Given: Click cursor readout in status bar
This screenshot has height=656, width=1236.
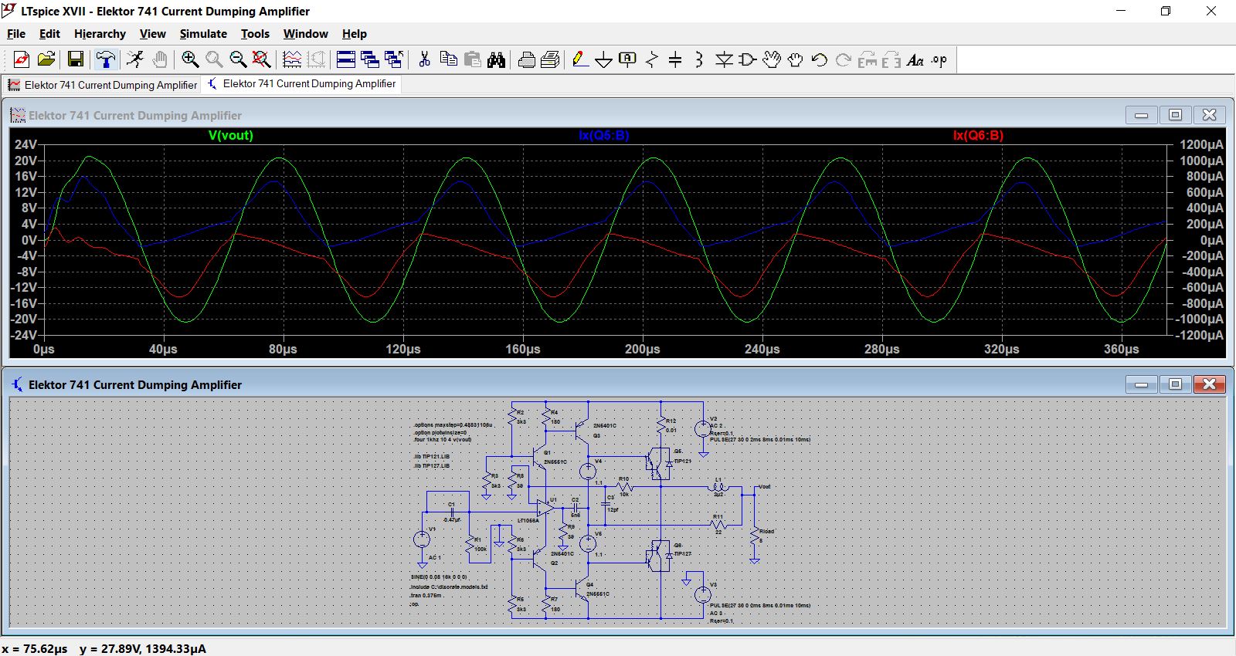Looking at the screenshot, I should pyautogui.click(x=104, y=648).
